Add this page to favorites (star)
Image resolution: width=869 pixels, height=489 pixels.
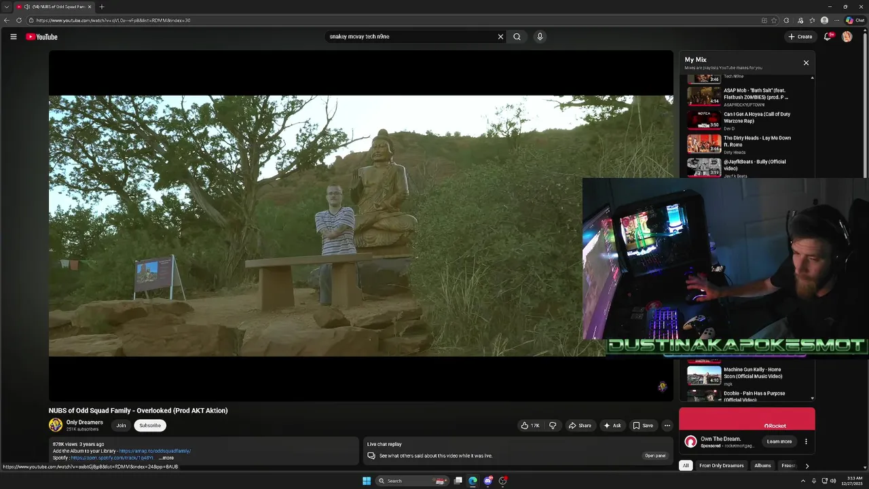774,20
